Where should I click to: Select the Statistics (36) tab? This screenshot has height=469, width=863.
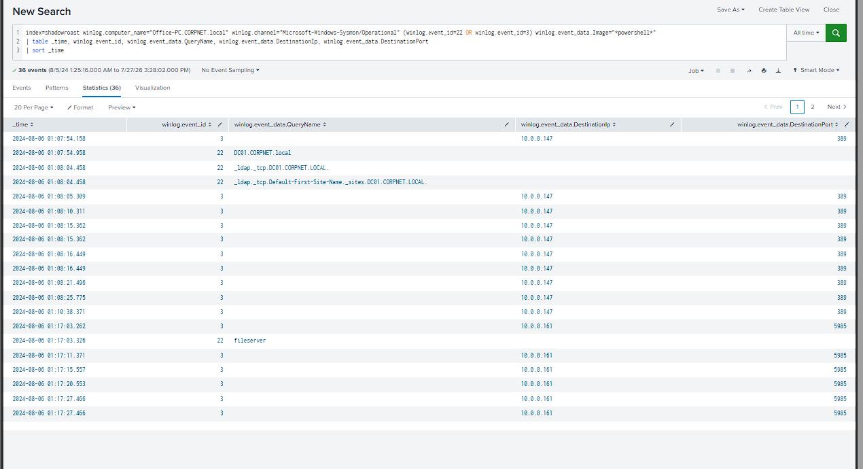coord(102,88)
